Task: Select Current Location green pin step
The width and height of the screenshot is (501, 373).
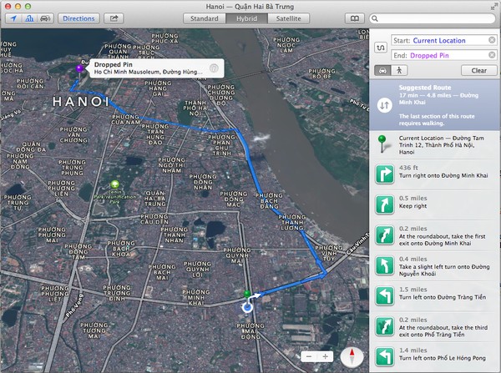Action: coord(435,145)
